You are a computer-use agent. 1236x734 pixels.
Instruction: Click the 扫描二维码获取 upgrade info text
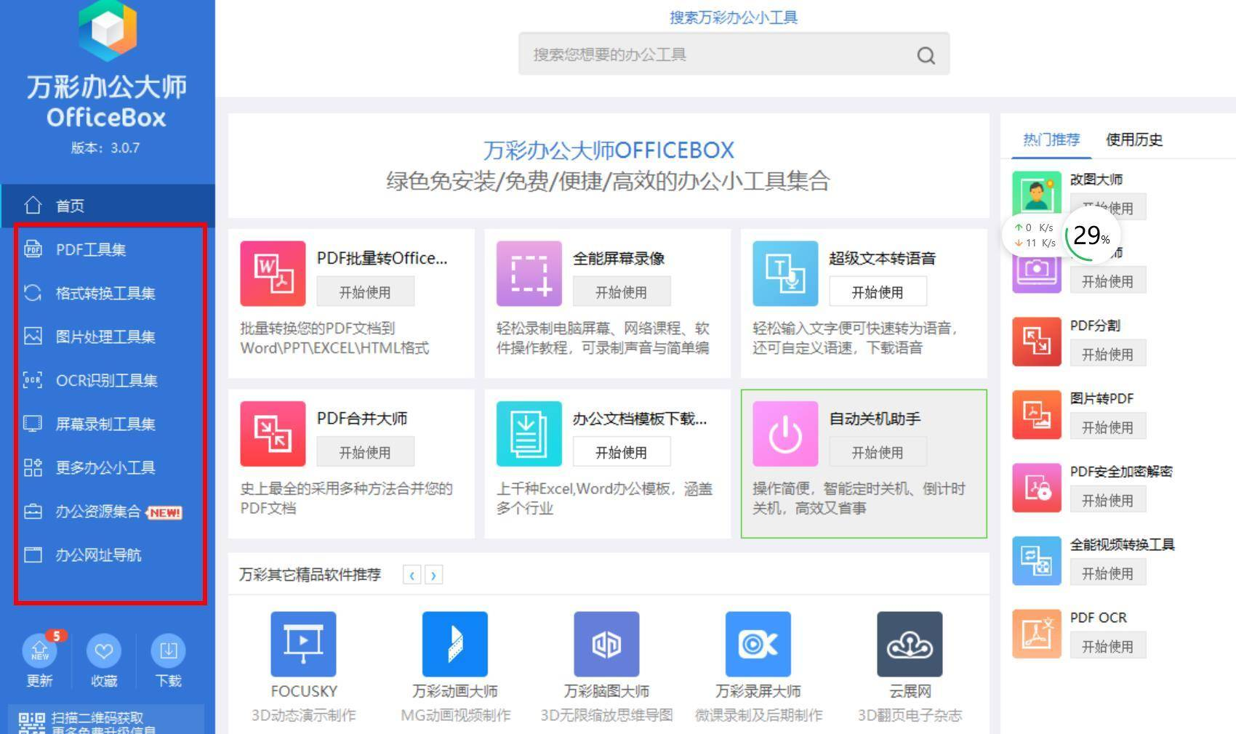[x=103, y=723]
